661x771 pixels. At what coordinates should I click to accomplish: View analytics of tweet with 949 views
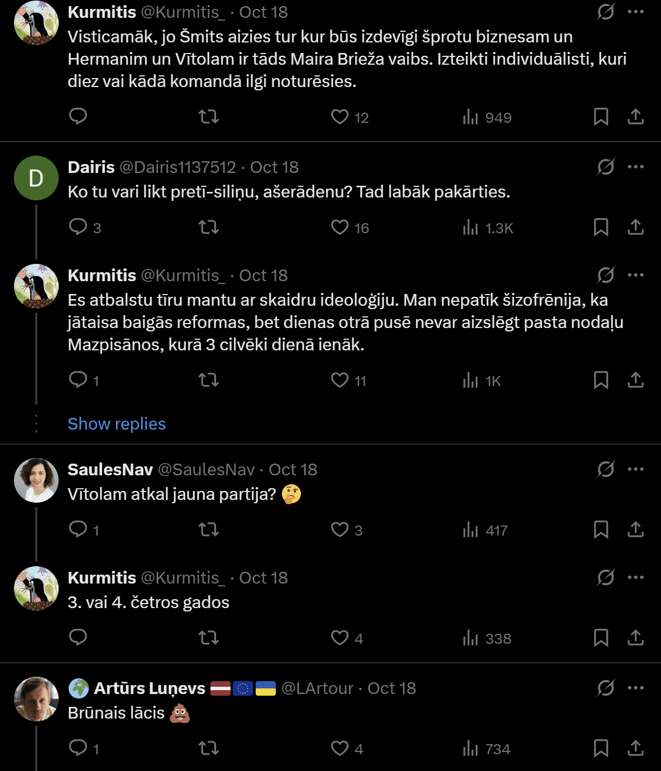click(x=487, y=117)
